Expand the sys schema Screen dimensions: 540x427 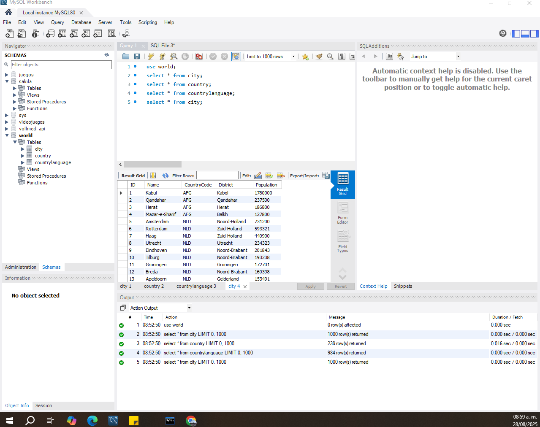click(x=7, y=115)
